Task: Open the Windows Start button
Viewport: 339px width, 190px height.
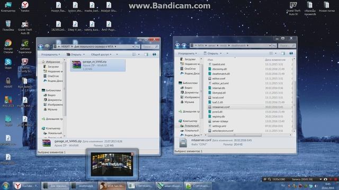Action: [6, 186]
